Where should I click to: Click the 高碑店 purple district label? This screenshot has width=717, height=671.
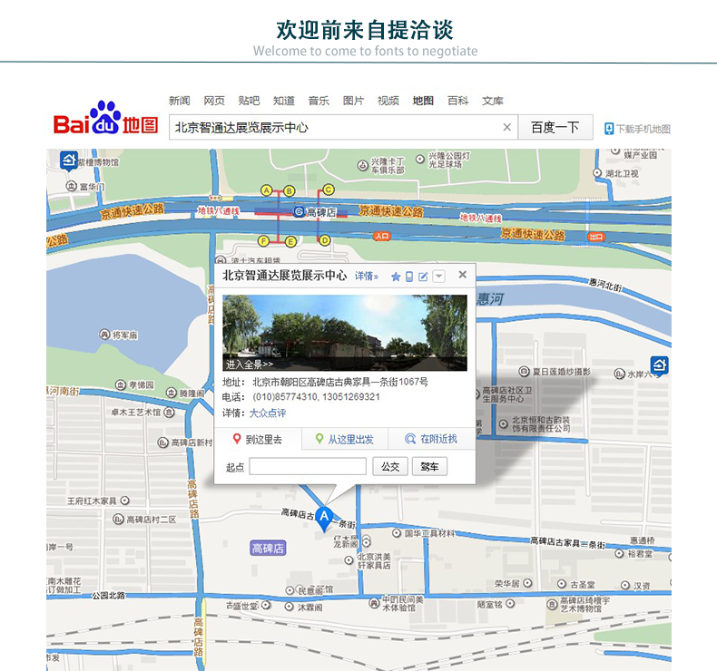pyautogui.click(x=268, y=548)
